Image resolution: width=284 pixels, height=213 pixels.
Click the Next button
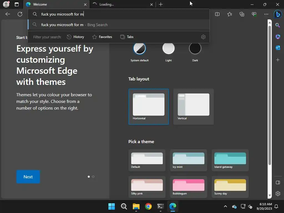tap(28, 177)
